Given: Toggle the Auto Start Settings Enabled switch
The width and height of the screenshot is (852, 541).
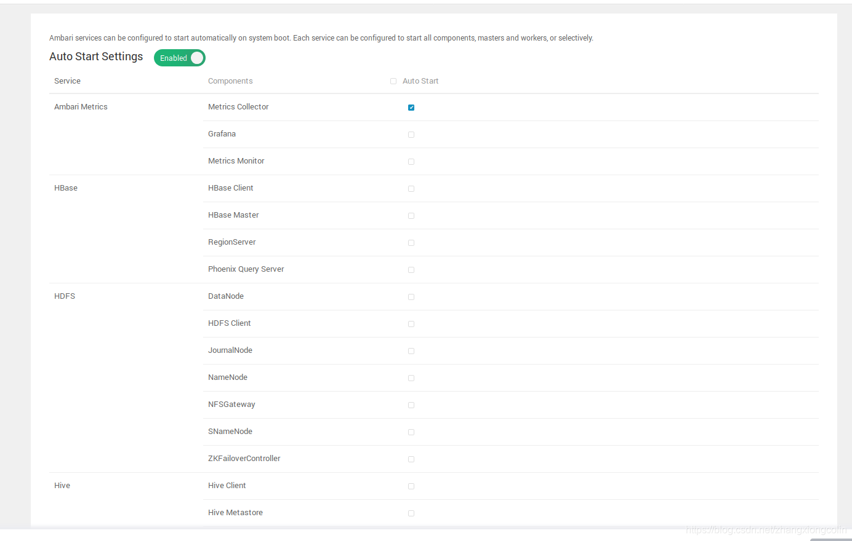Looking at the screenshot, I should pos(179,58).
